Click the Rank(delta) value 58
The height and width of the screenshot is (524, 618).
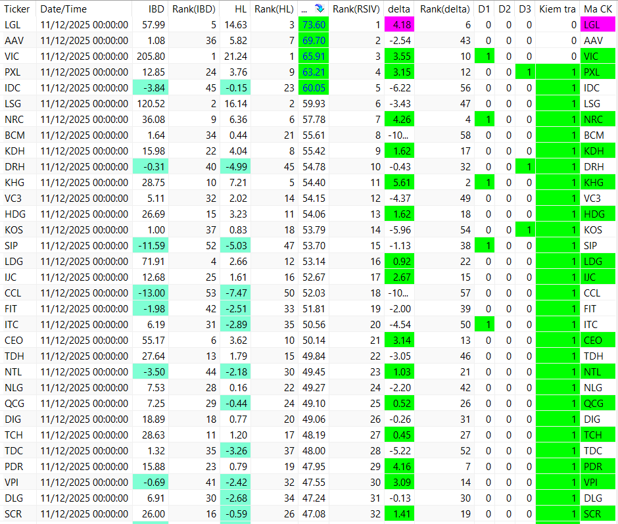pyautogui.click(x=465, y=135)
